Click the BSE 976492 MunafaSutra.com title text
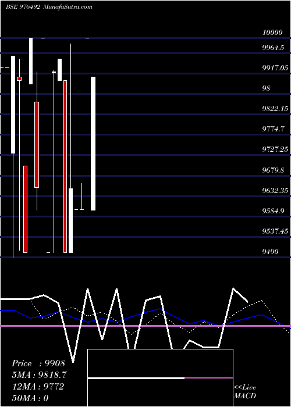Viewport: 291px width, 407px height. coord(49,7)
